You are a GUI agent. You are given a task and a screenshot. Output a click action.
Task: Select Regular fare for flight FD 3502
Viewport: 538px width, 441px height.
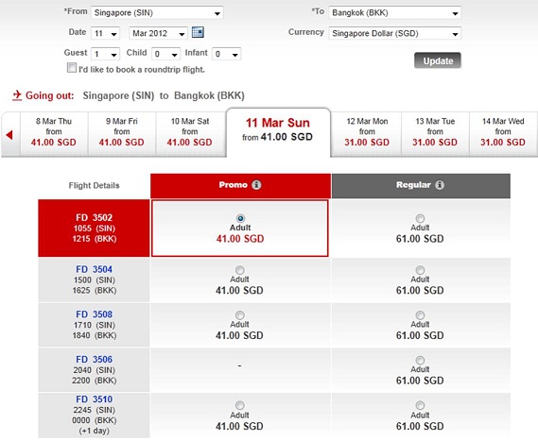point(420,218)
